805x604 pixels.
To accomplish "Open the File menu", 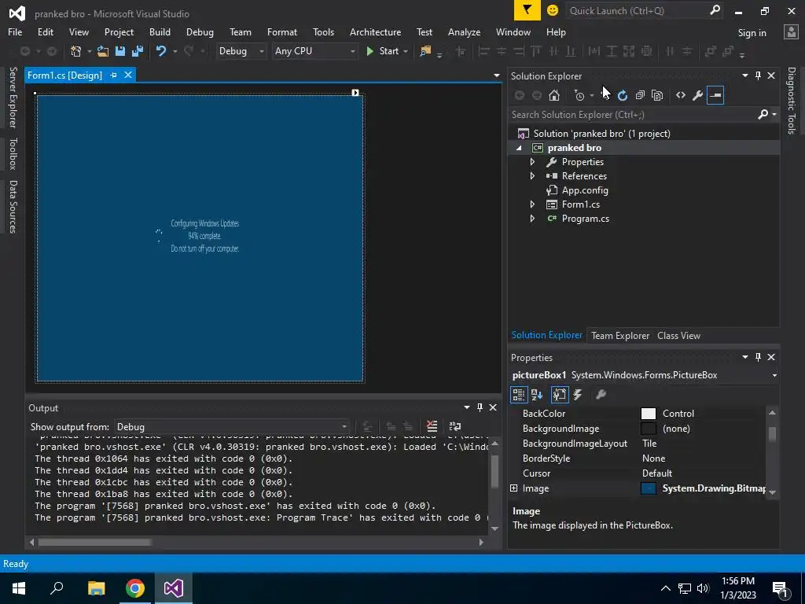I will 15,31.
